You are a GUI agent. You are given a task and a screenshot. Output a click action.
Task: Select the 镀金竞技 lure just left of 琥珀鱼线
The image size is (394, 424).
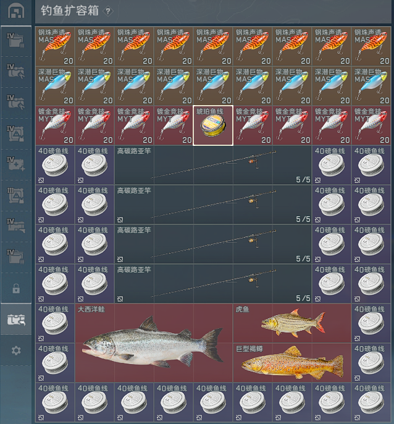174,125
